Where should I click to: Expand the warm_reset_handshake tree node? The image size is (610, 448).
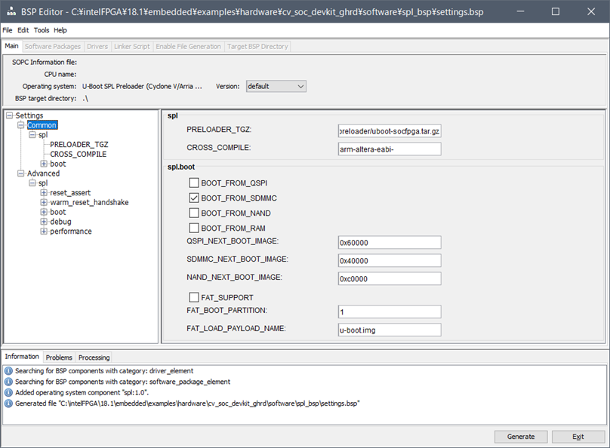(44, 203)
